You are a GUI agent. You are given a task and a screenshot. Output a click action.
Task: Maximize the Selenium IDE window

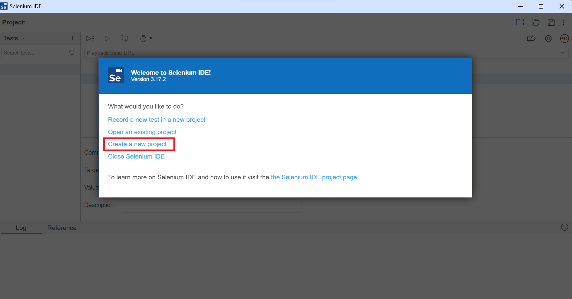[541, 6]
